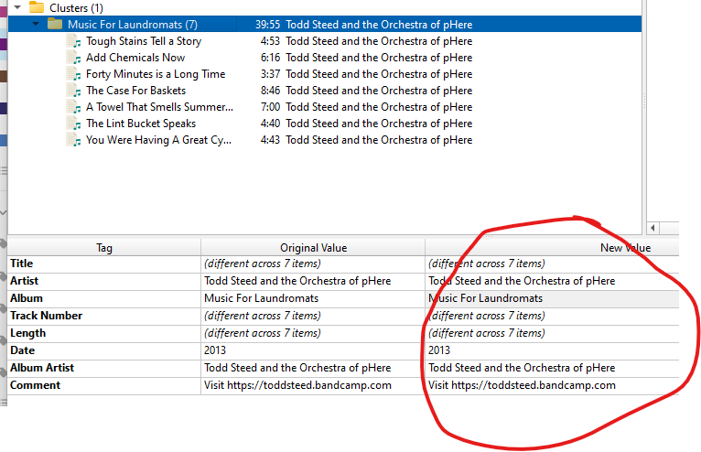Click artist cell of The Lint Bucket Speaks
Image resolution: width=701 pixels, height=452 pixels.
coord(379,124)
